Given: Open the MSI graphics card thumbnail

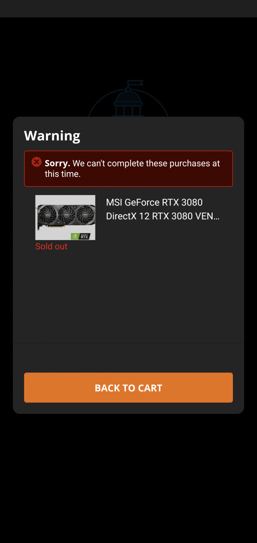Looking at the screenshot, I should (x=65, y=217).
